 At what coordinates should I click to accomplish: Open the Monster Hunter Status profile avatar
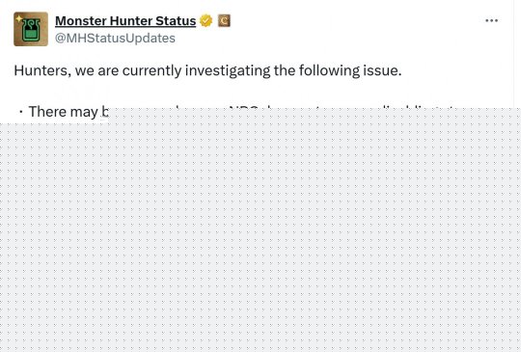(x=31, y=29)
